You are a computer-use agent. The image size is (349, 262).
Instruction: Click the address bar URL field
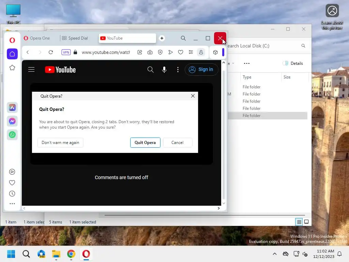coord(106,52)
